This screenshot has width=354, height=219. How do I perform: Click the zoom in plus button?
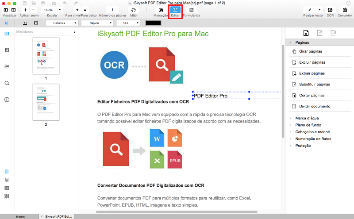[25, 10]
